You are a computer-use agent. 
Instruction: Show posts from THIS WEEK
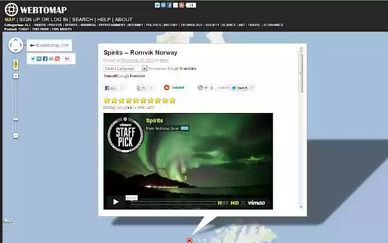pos(41,29)
